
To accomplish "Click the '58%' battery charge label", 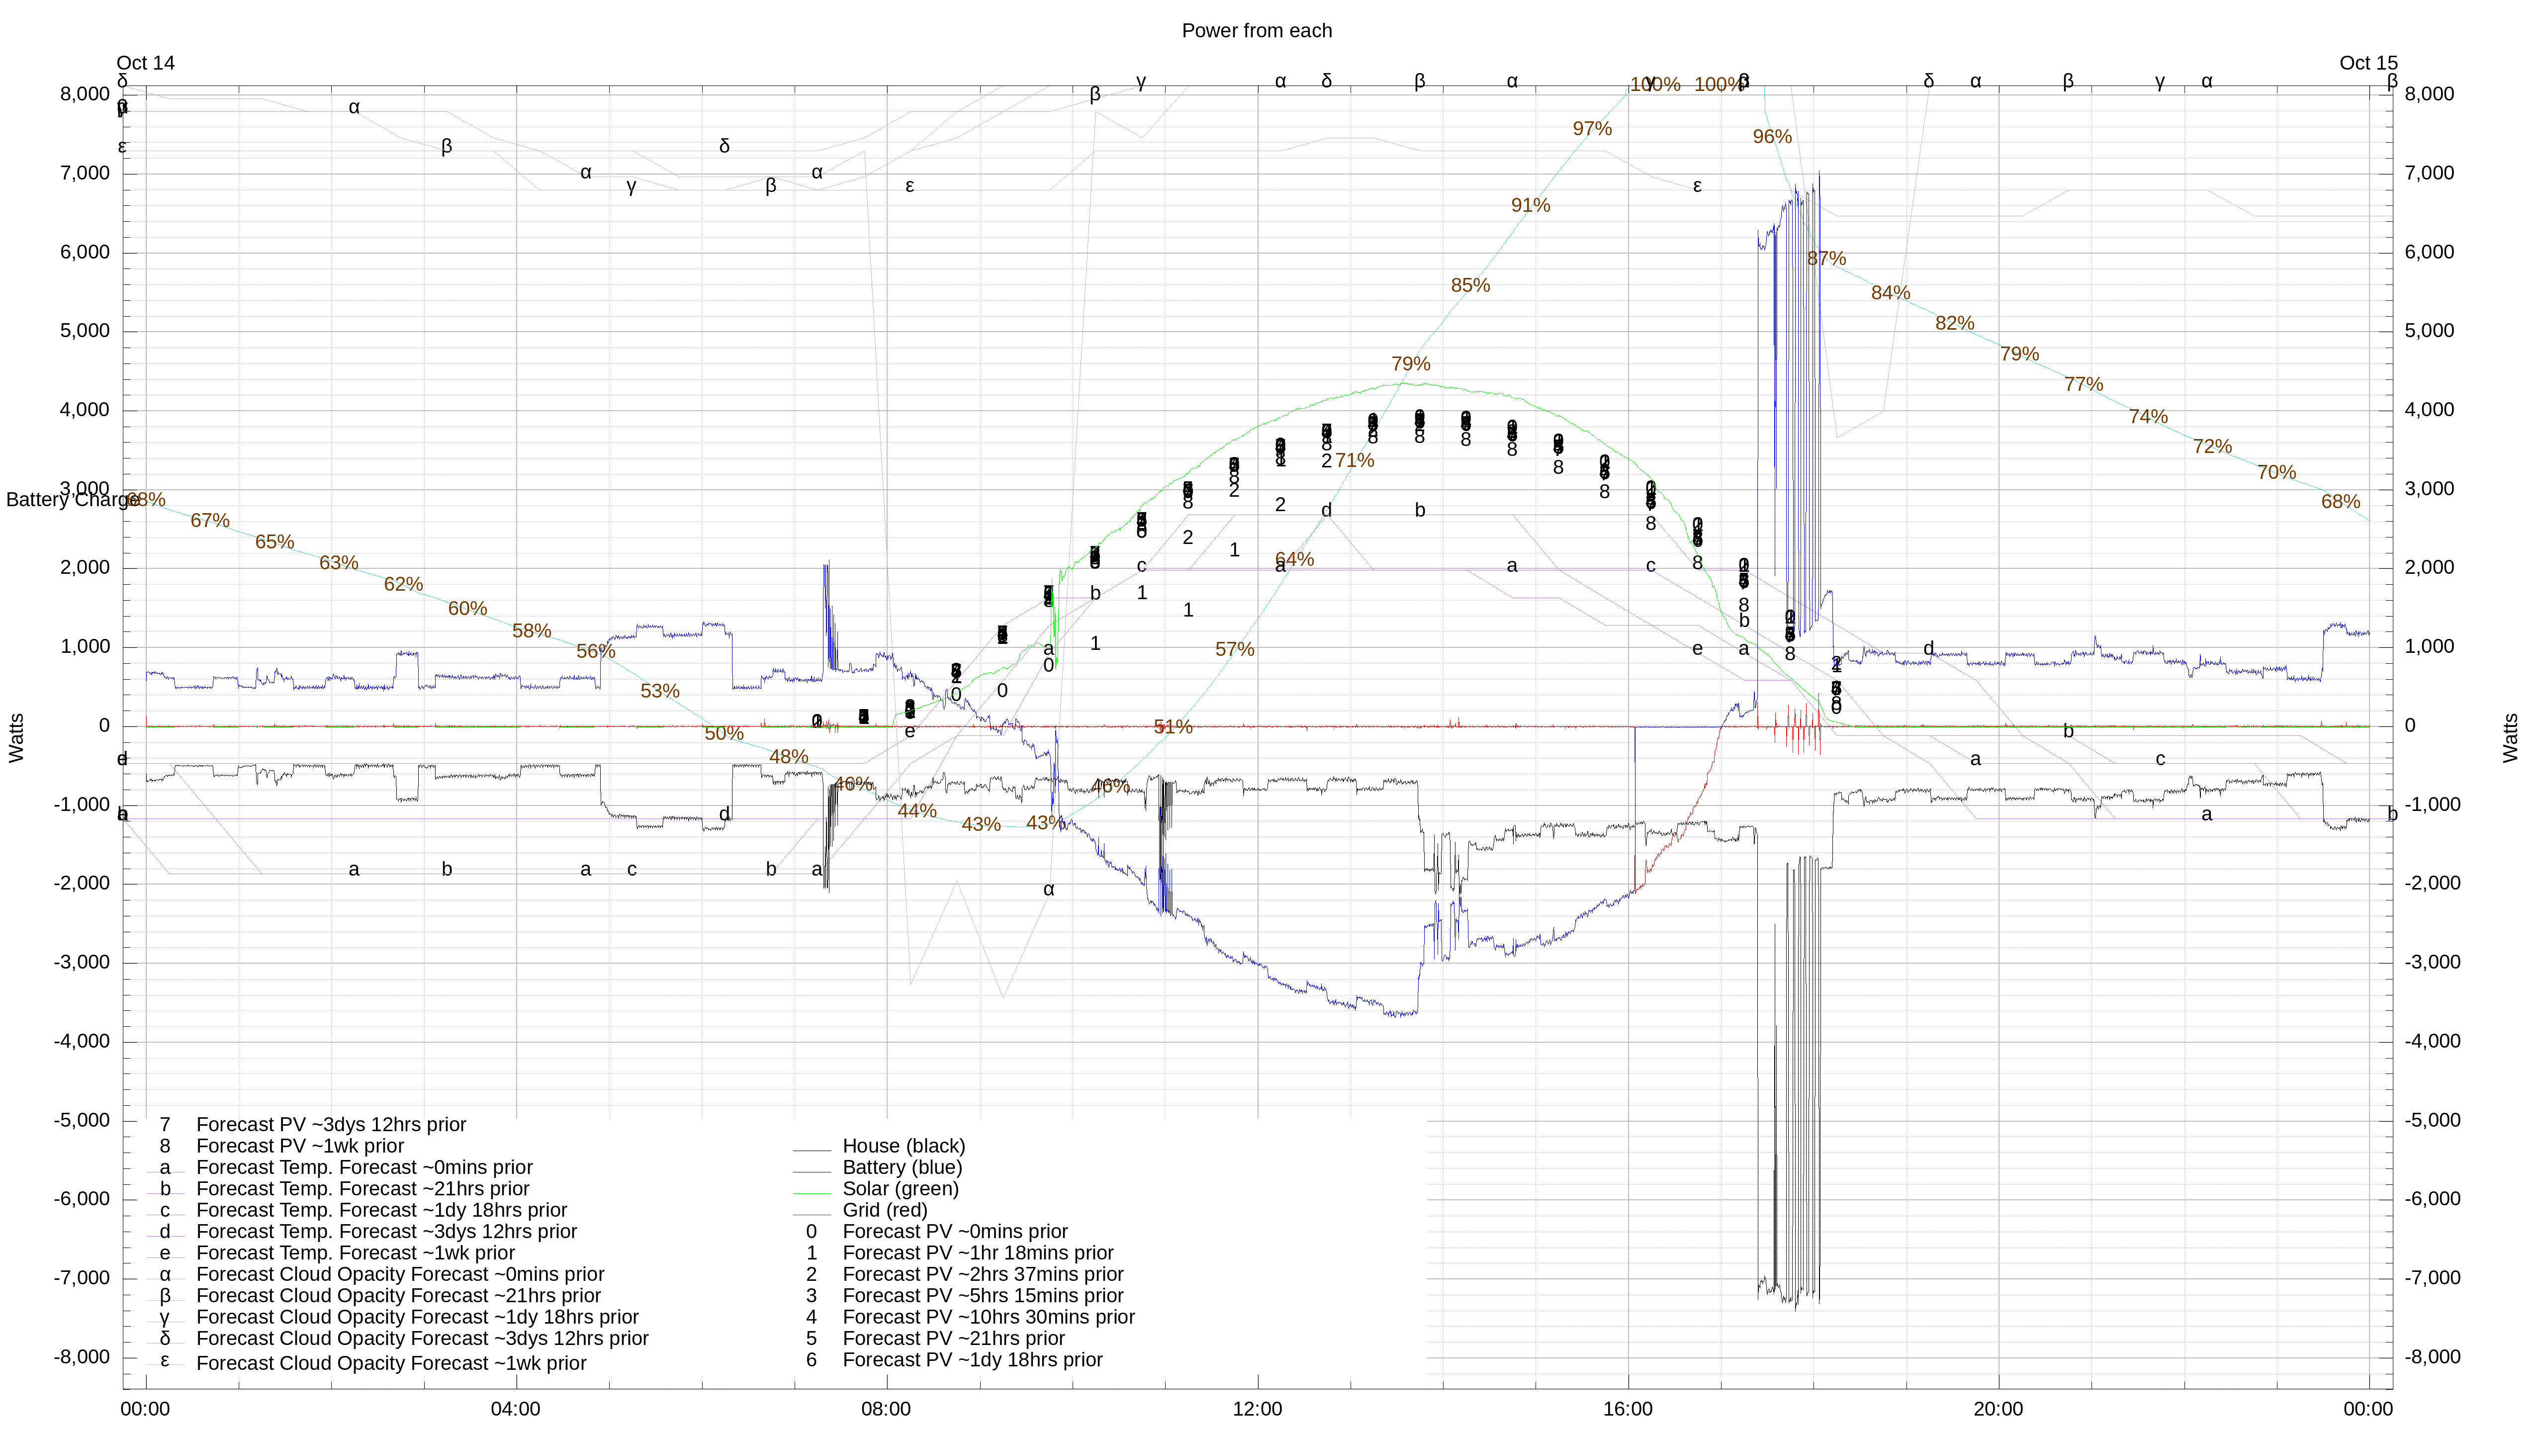I will click(x=532, y=631).
